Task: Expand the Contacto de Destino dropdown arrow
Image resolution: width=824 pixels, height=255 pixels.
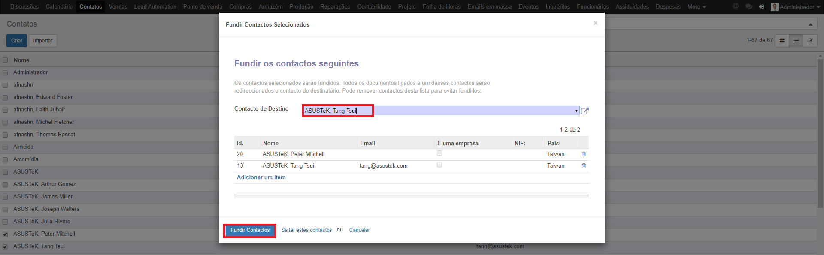Action: (x=576, y=111)
